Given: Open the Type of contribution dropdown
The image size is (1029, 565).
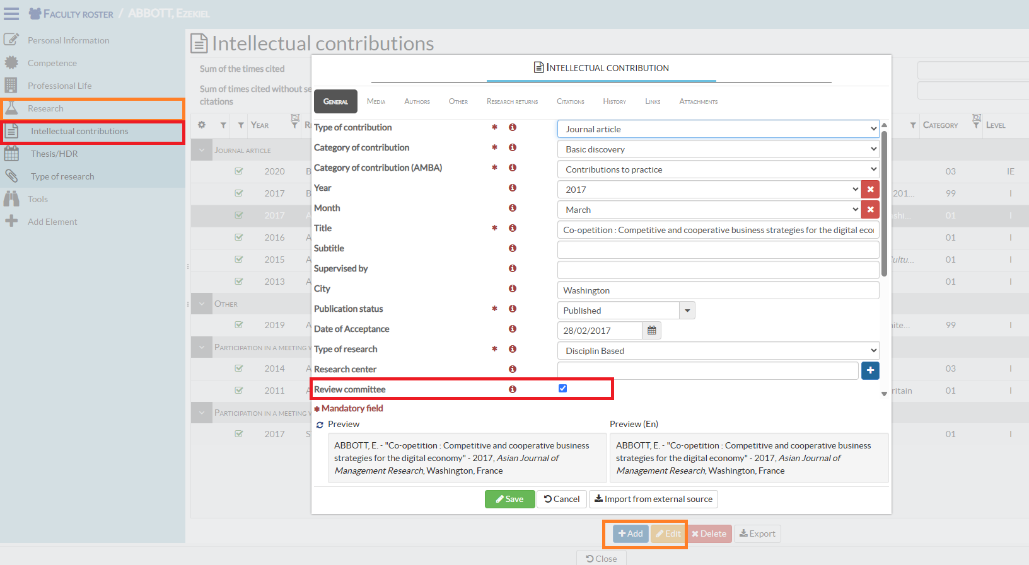Looking at the screenshot, I should pyautogui.click(x=718, y=129).
